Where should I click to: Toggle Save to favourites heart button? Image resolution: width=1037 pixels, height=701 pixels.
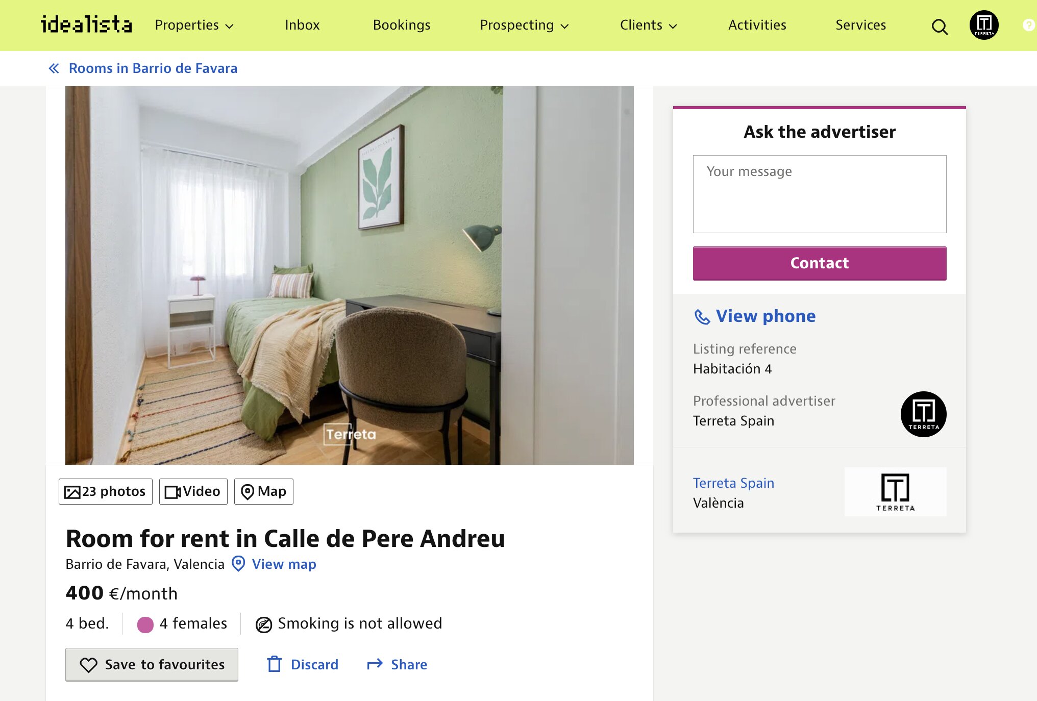coord(152,664)
